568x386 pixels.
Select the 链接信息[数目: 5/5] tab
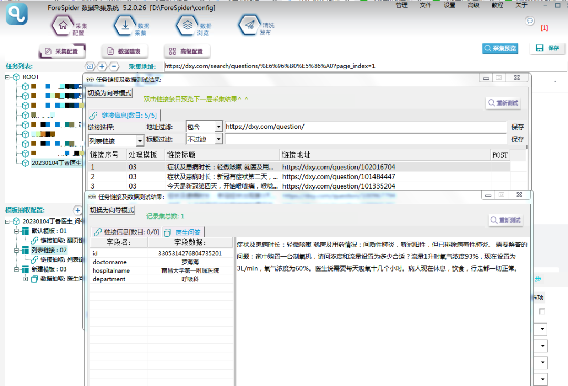click(x=124, y=116)
